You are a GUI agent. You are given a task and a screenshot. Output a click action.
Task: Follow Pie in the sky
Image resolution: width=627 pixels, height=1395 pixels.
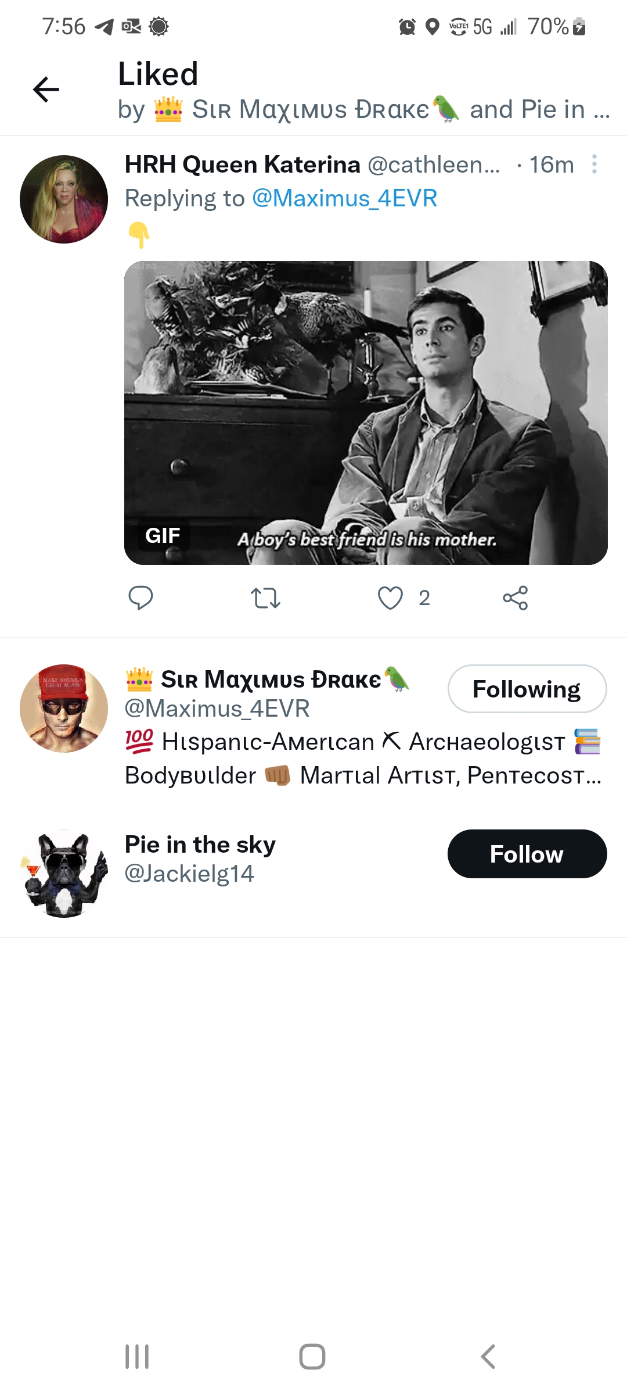coord(527,854)
